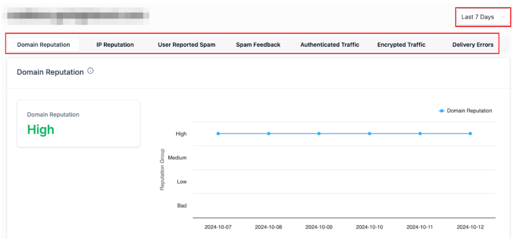Toggle the Domain Reputation series in chart legend
The width and height of the screenshot is (514, 239).
pyautogui.click(x=465, y=111)
